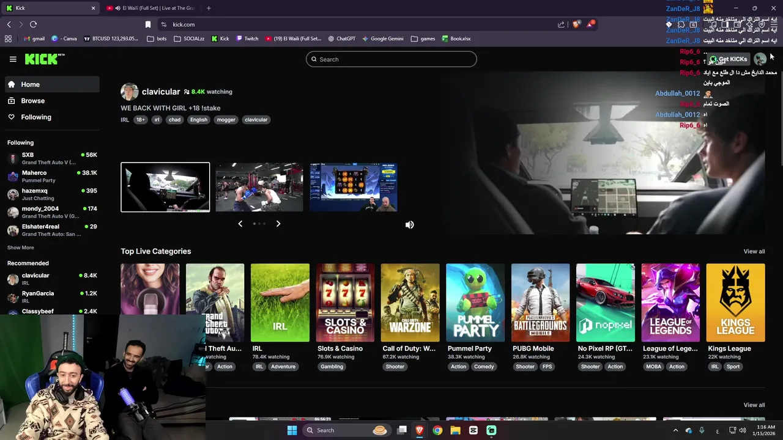Open the Pummel Party category card
The height and width of the screenshot is (440, 783).
pos(475,302)
